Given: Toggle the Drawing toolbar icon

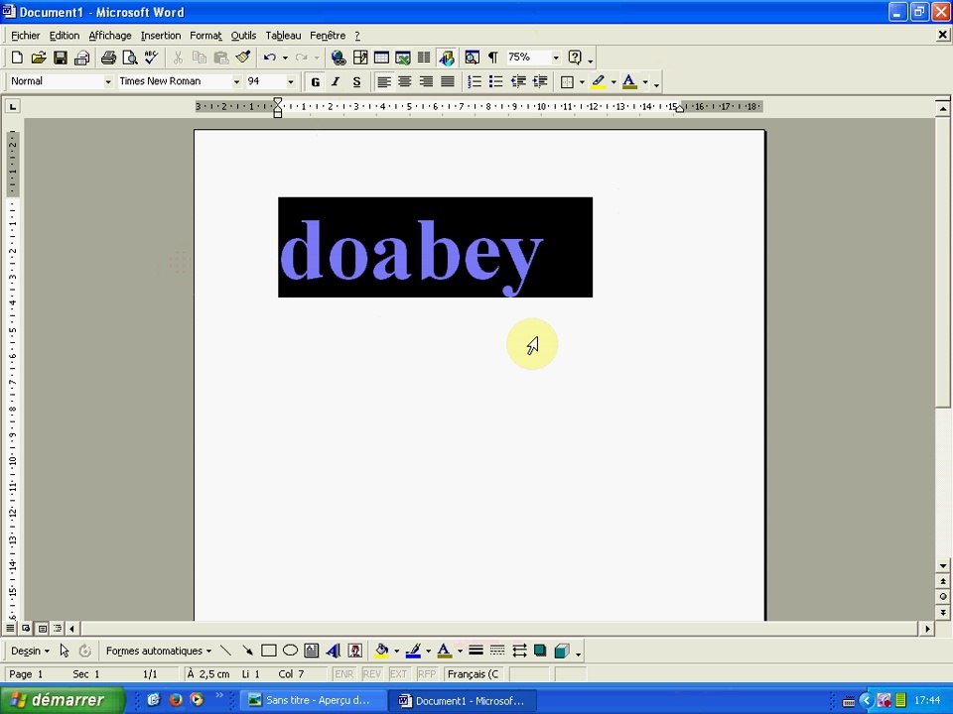Looking at the screenshot, I should [x=447, y=58].
